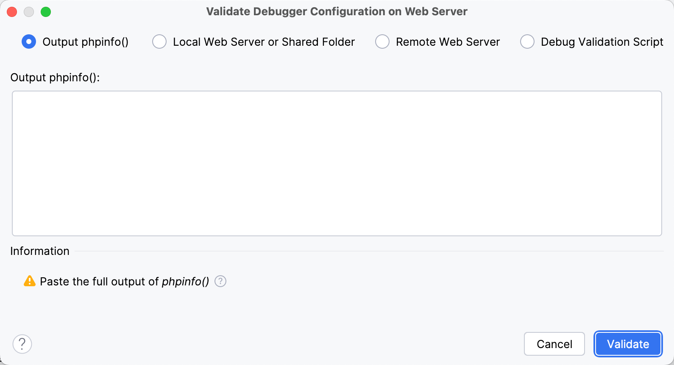Dismiss the dialog with Cancel
Image resolution: width=674 pixels, height=365 pixels.
pos(554,344)
